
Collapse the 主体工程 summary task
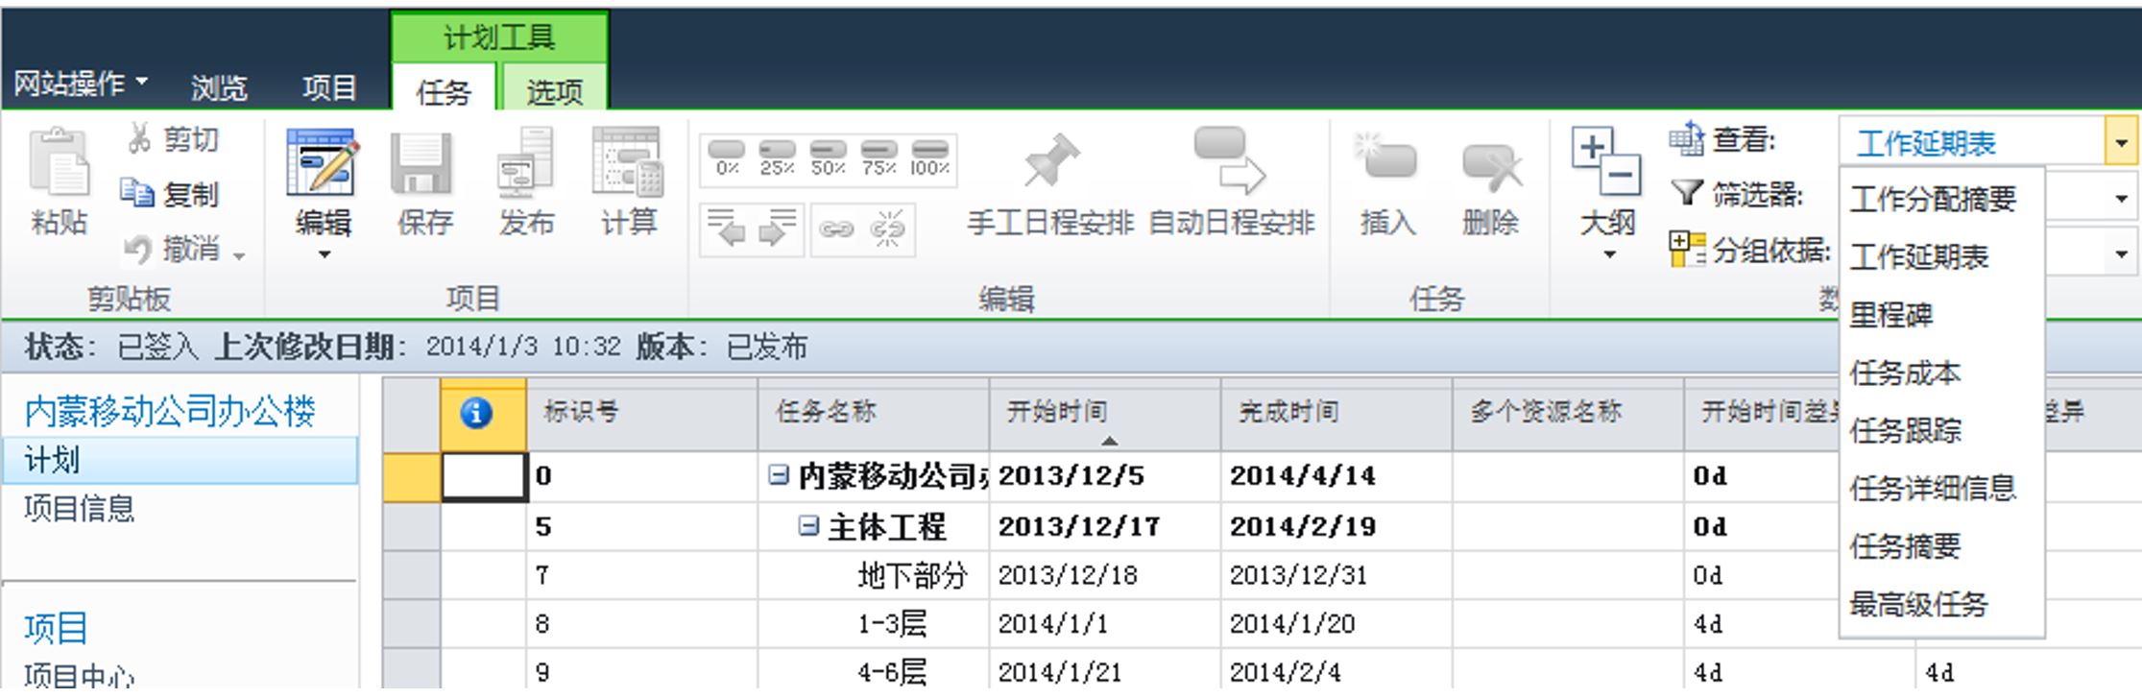click(x=809, y=525)
